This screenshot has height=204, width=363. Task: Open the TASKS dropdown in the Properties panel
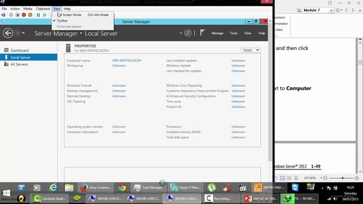[251, 50]
